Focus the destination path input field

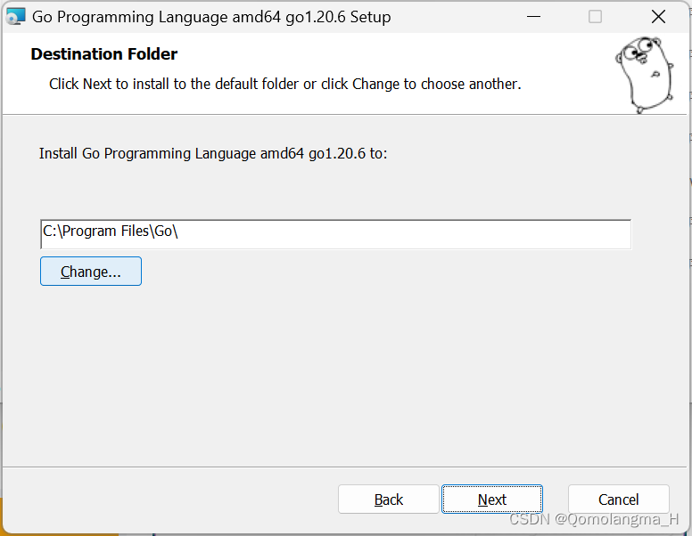pyautogui.click(x=336, y=234)
